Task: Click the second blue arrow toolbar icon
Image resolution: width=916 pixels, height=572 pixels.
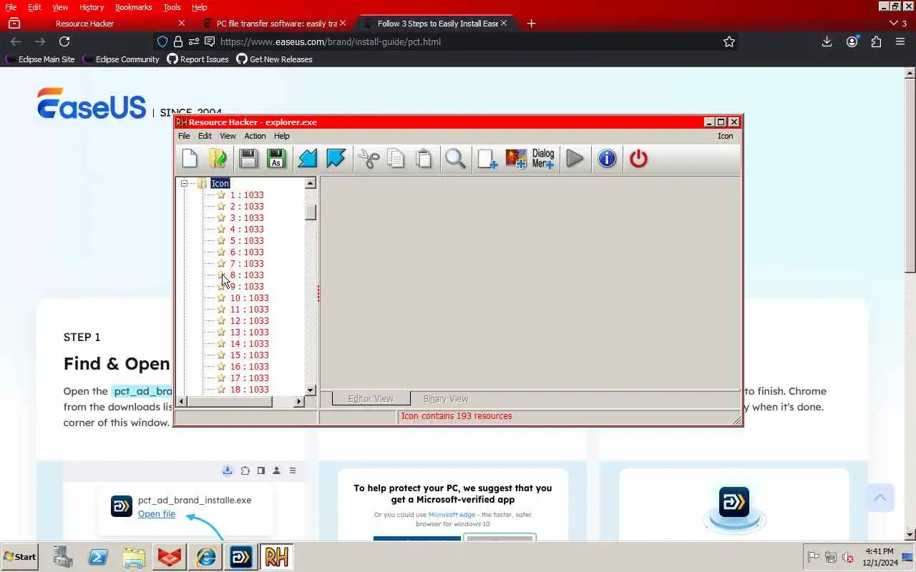Action: click(336, 159)
